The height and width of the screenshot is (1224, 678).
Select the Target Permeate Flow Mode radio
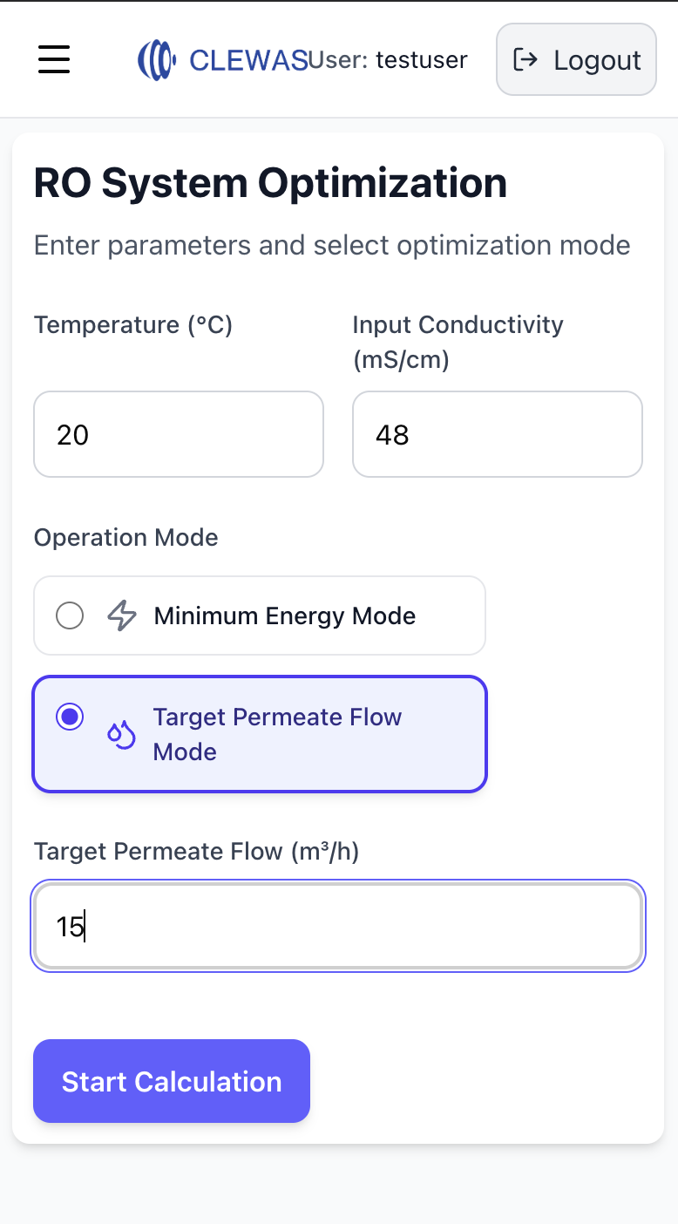point(70,717)
